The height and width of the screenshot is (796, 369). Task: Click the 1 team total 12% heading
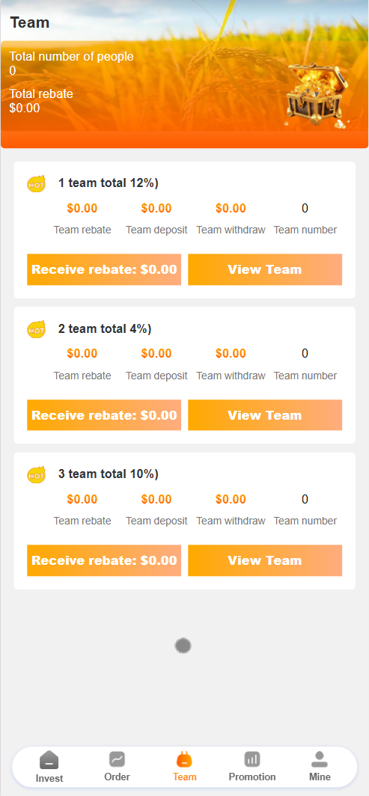pyautogui.click(x=108, y=183)
